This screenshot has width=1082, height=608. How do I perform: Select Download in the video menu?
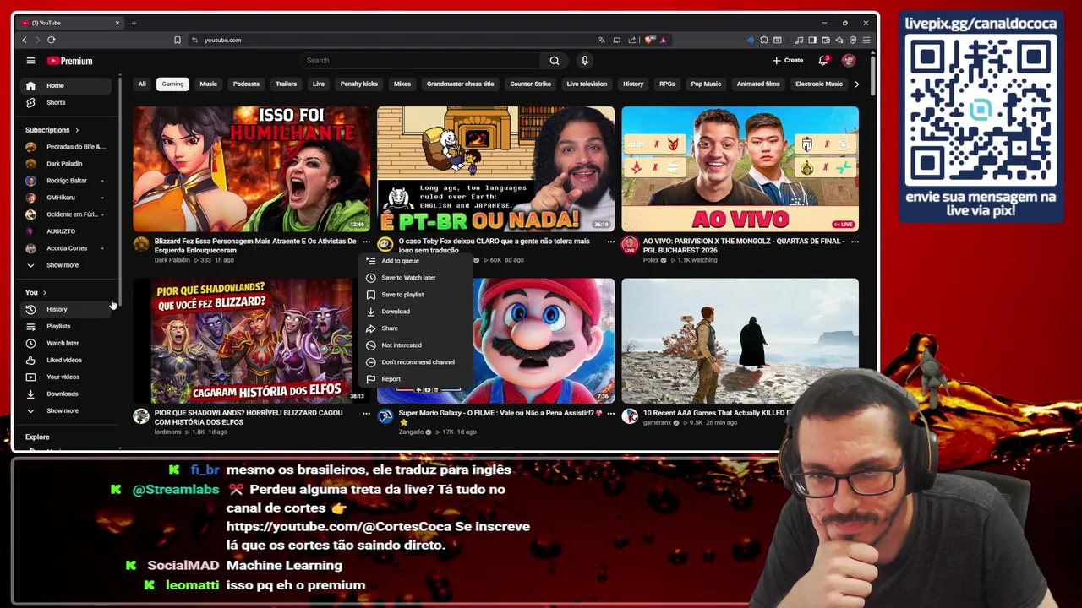[414, 312]
